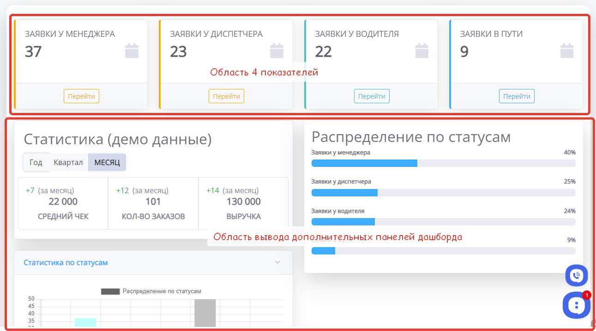Click the Распределение по статусам heading

(411, 137)
